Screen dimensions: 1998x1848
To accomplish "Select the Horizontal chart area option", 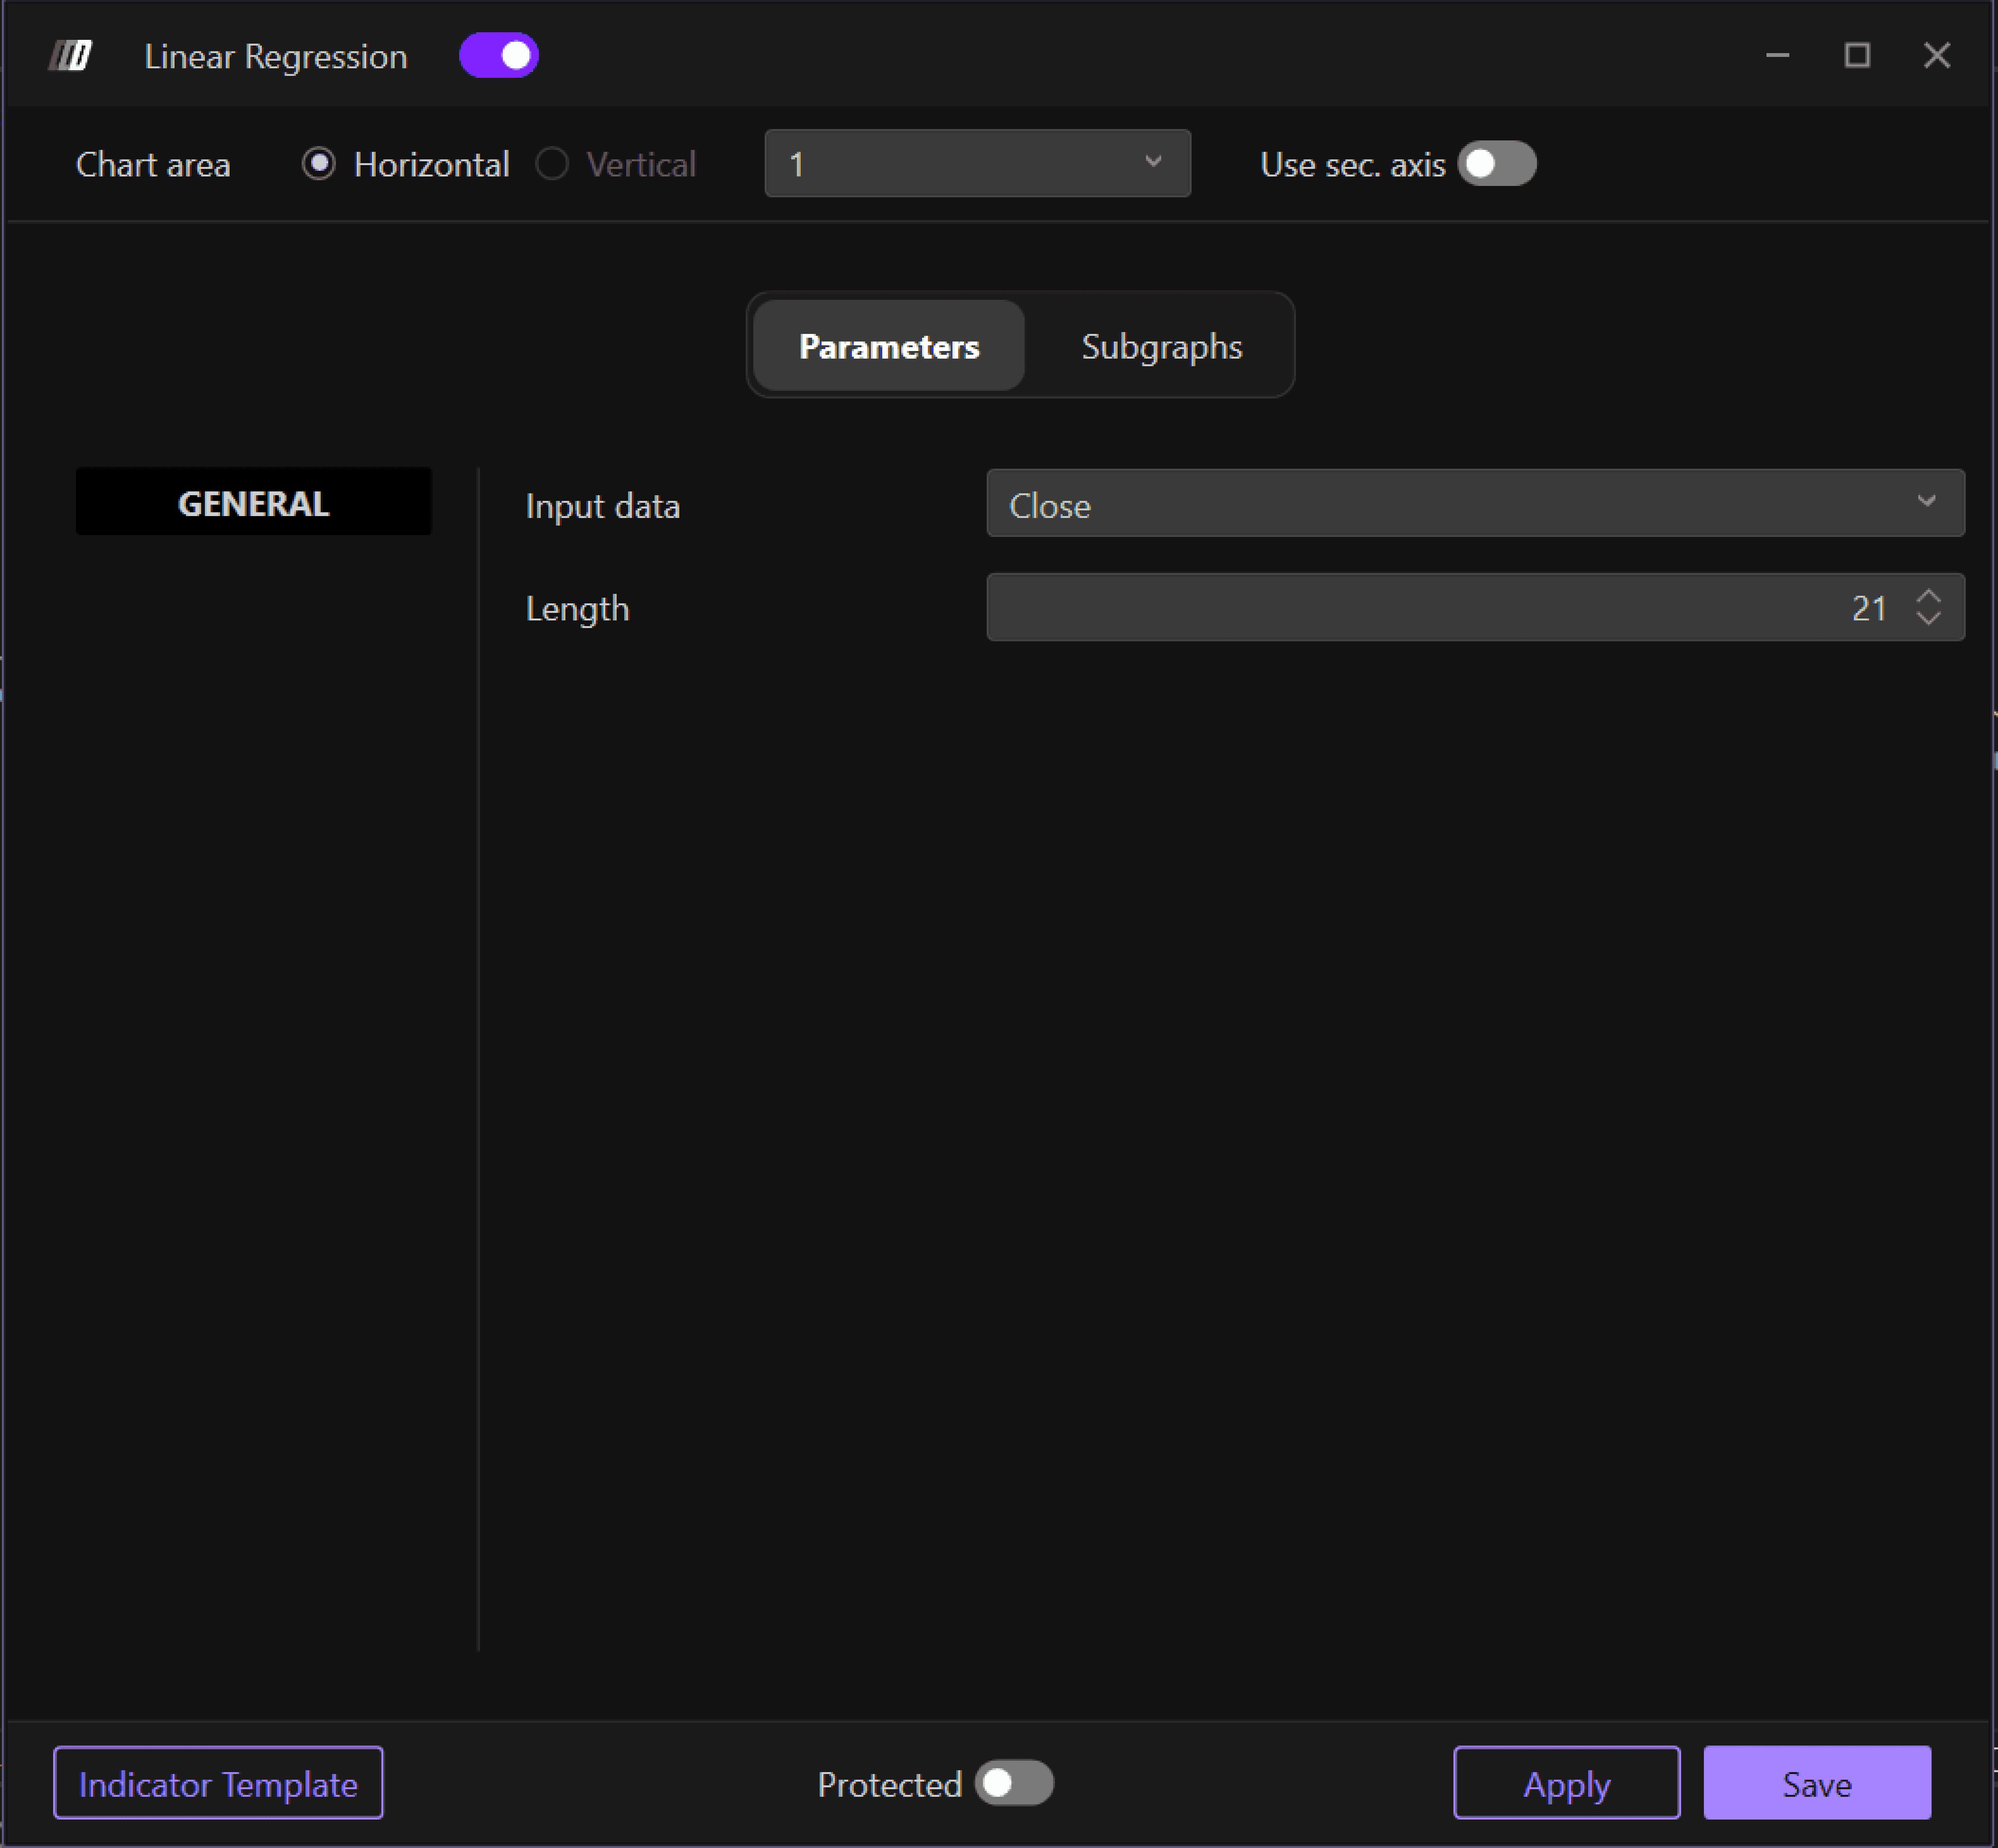I will (x=319, y=164).
